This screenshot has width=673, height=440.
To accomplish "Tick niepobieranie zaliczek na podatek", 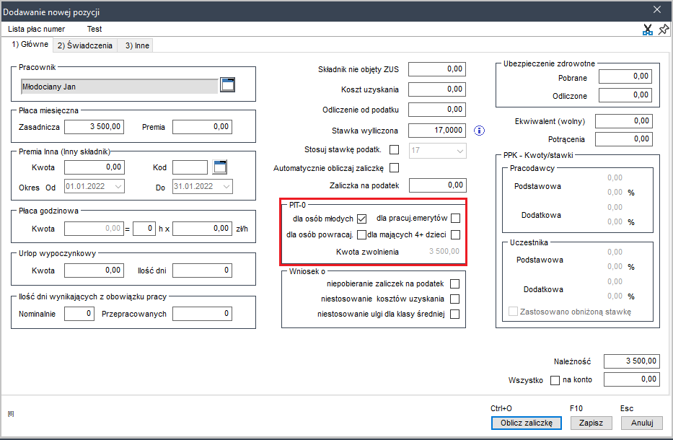I will [x=454, y=283].
